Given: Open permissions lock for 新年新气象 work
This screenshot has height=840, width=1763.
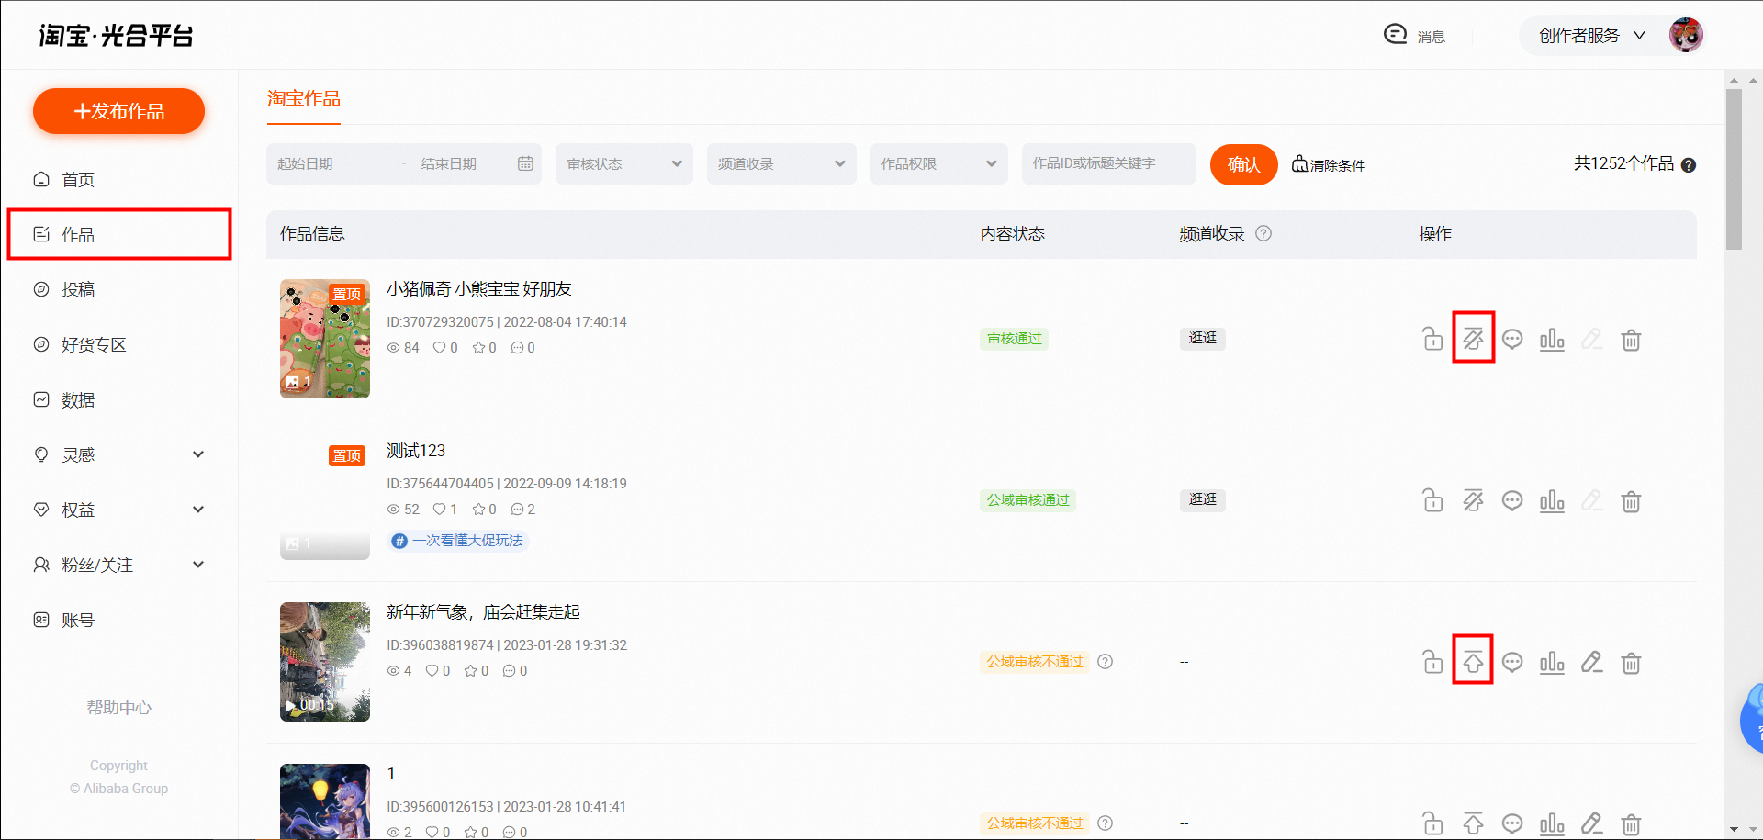Looking at the screenshot, I should tap(1432, 662).
